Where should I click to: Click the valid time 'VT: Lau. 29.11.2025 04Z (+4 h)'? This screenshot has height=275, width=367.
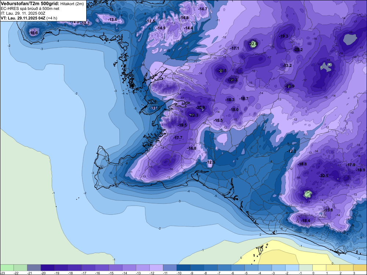pos(29,18)
